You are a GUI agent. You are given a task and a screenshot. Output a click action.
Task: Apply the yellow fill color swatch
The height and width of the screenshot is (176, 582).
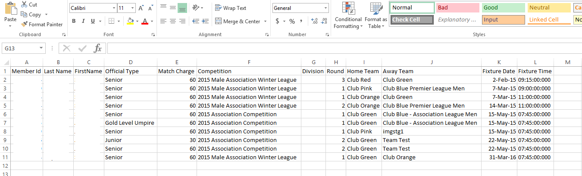tap(131, 21)
